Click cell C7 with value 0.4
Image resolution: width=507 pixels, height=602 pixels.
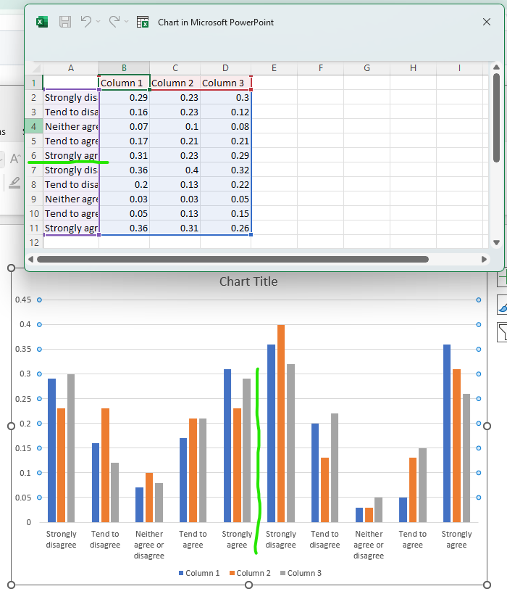[x=175, y=170]
